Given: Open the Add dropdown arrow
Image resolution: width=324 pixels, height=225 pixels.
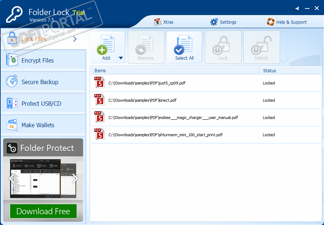Looking at the screenshot, I should [x=121, y=58].
